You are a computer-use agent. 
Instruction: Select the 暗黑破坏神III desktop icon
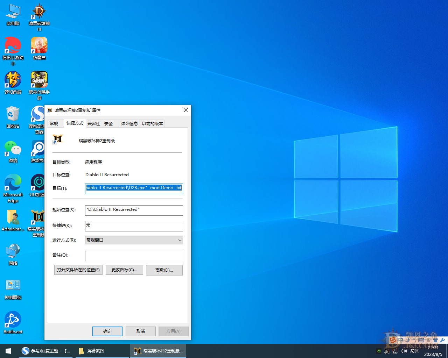coord(39,17)
